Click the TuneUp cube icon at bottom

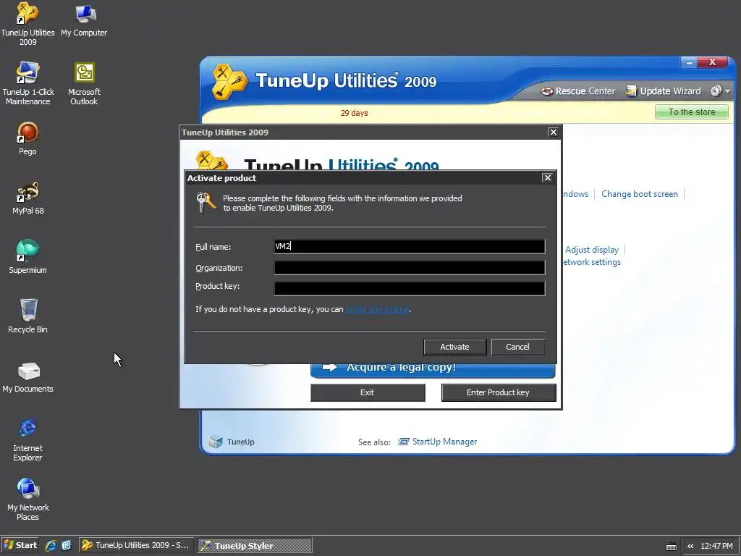tap(216, 442)
